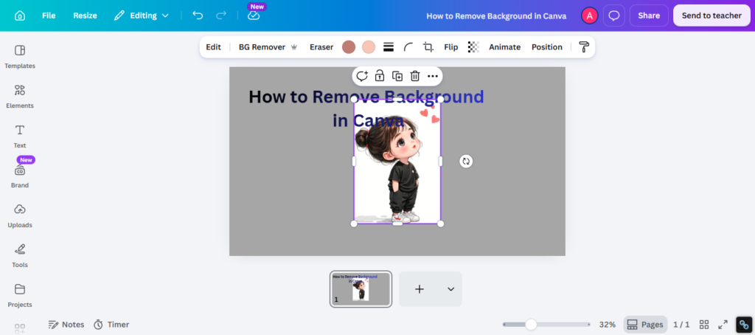Redo the last action
755x335 pixels.
point(221,15)
